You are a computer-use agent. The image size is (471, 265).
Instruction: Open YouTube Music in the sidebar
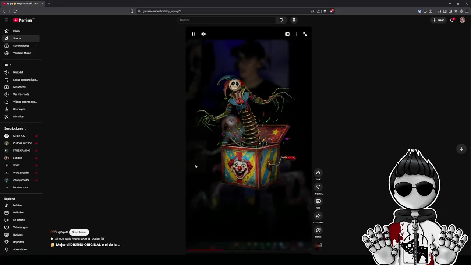point(21,53)
